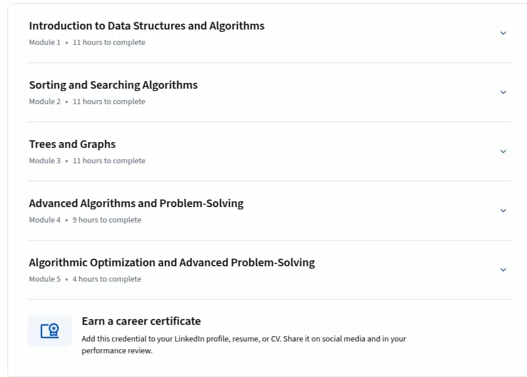Click the LinkedIn profile credential description text
Viewport: 527px width, 377px height.
click(x=244, y=344)
